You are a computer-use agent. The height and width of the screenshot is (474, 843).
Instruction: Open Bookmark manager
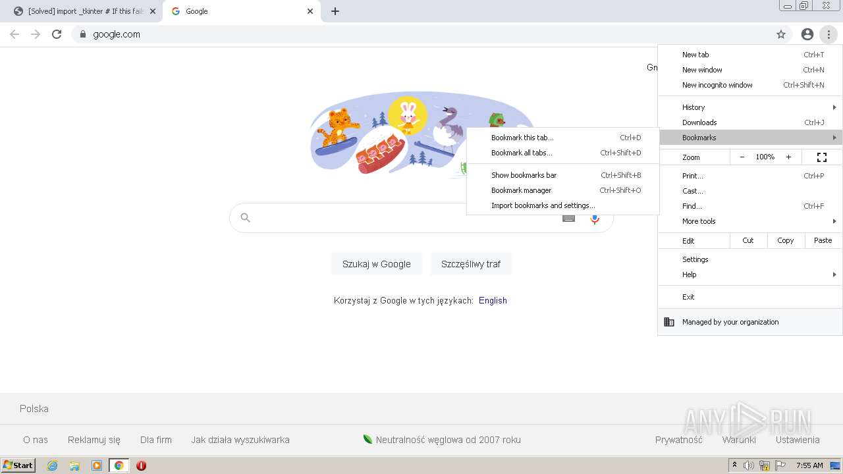pyautogui.click(x=562, y=190)
